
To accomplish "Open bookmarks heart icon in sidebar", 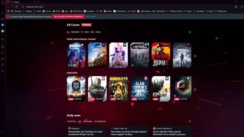I will click(2, 53).
